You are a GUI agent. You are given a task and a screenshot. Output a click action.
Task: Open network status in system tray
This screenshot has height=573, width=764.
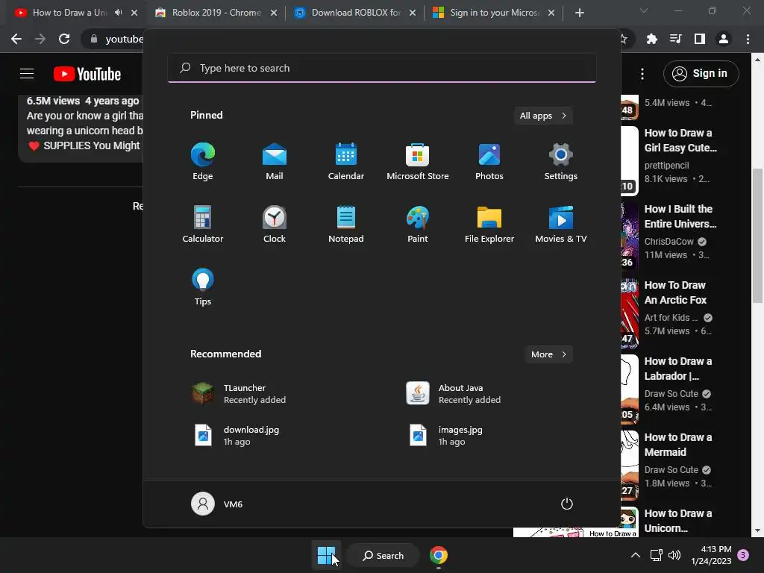click(656, 555)
